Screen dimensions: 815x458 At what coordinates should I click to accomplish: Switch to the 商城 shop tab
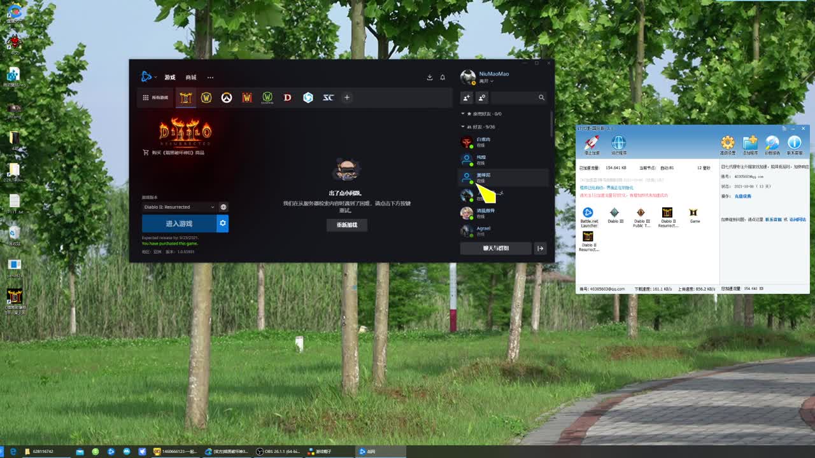tap(191, 77)
